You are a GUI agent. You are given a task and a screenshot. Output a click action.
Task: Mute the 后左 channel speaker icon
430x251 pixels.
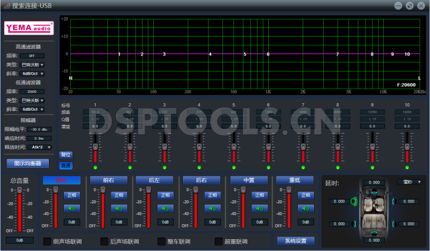coord(165,209)
